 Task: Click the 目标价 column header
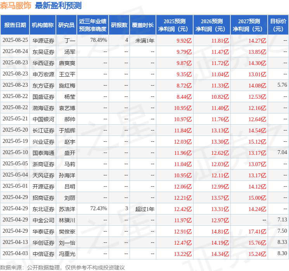[x=278, y=25]
